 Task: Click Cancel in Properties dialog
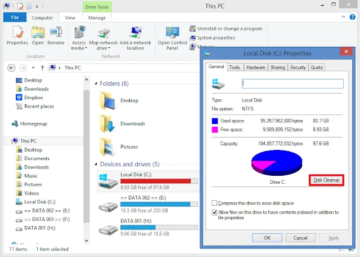click(300, 238)
